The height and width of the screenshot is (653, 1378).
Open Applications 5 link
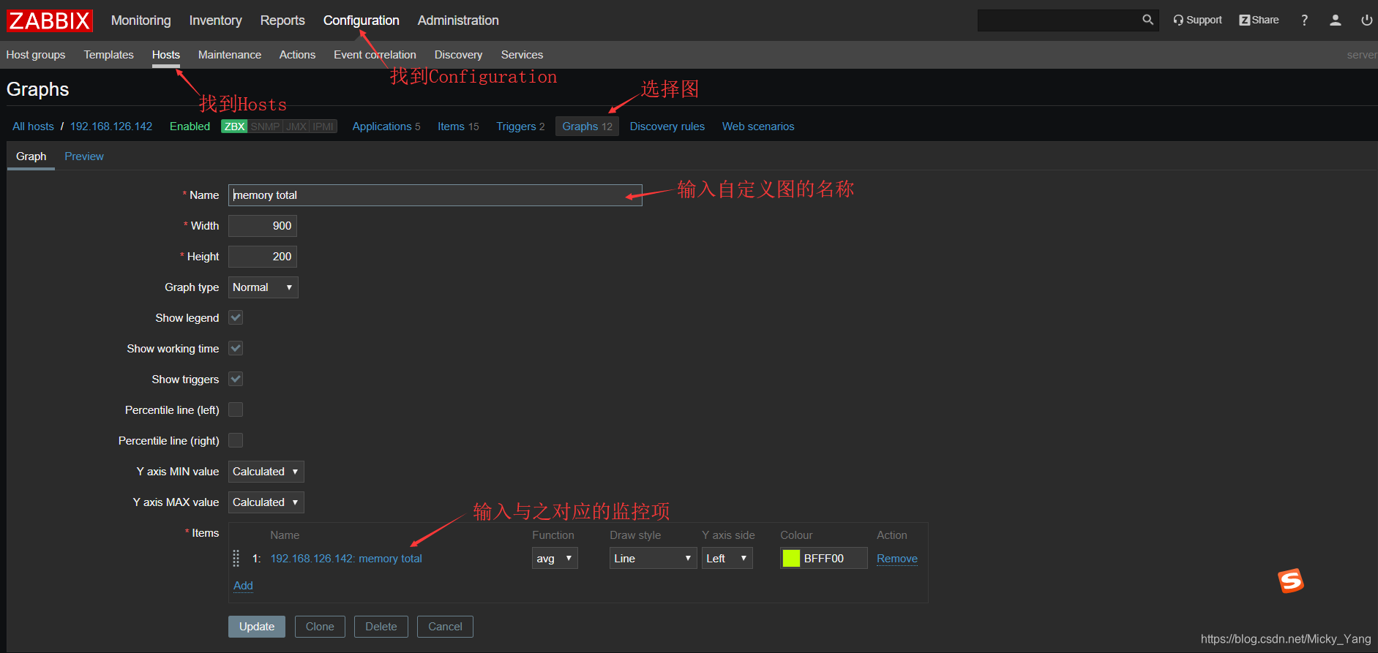[386, 127]
